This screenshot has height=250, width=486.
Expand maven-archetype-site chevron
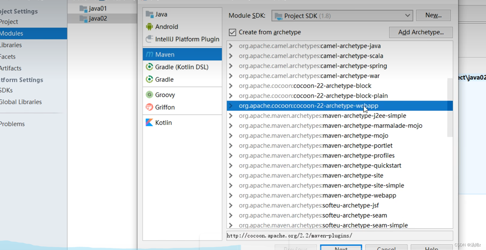pyautogui.click(x=231, y=175)
